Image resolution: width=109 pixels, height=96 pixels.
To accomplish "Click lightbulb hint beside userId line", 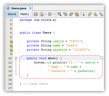I will [x=11, y=41].
